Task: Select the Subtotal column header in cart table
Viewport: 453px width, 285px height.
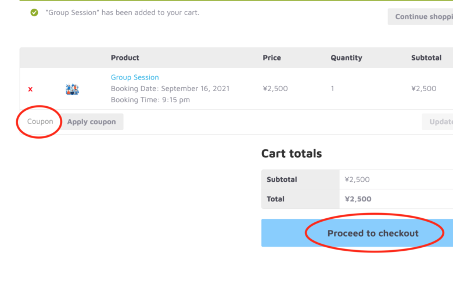Action: click(426, 57)
